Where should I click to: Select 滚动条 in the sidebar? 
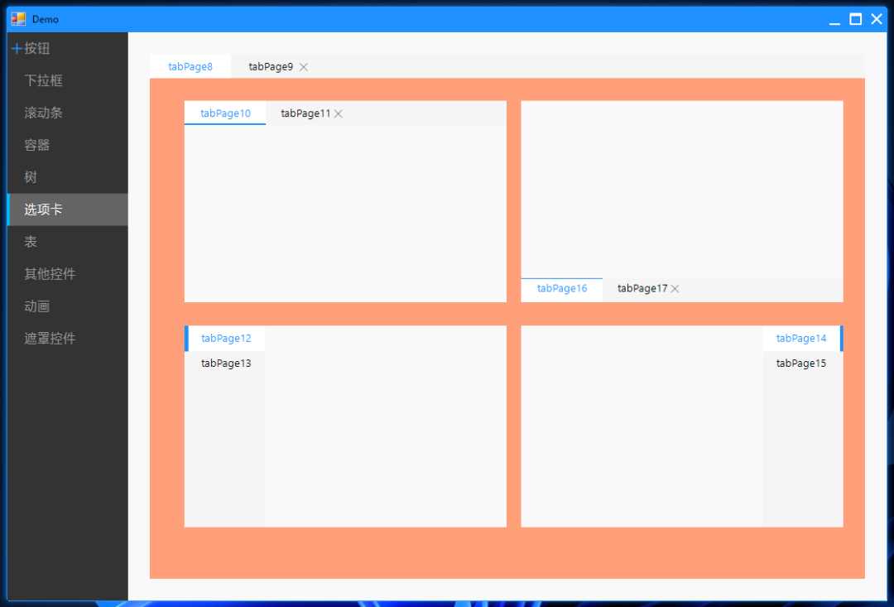tap(67, 113)
